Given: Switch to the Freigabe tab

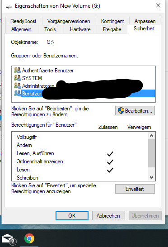Looking at the screenshot, I should (112, 29).
